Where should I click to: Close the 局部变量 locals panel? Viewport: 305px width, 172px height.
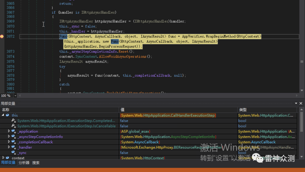point(301,103)
